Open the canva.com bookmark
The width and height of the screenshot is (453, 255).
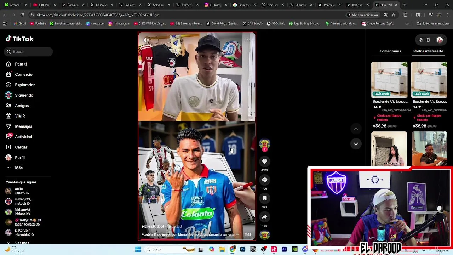tap(95, 24)
